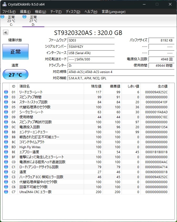Screen dimensions: 177x222
Task: Click the 健康状態 label
Action: [15, 40]
